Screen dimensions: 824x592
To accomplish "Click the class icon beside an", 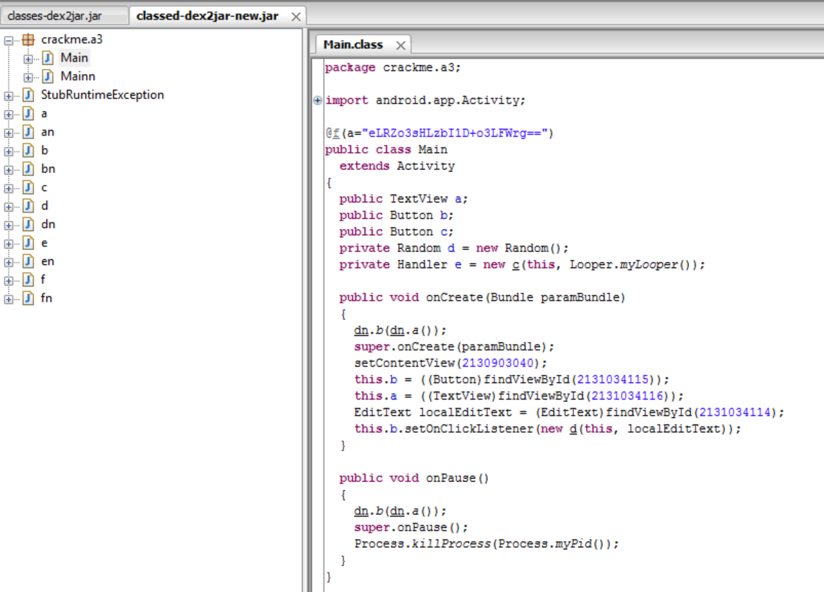I will [x=28, y=132].
